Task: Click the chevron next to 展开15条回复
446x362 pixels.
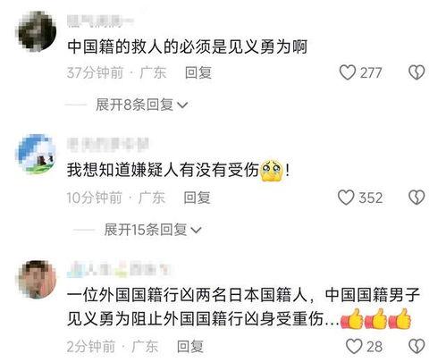Action: (x=196, y=230)
